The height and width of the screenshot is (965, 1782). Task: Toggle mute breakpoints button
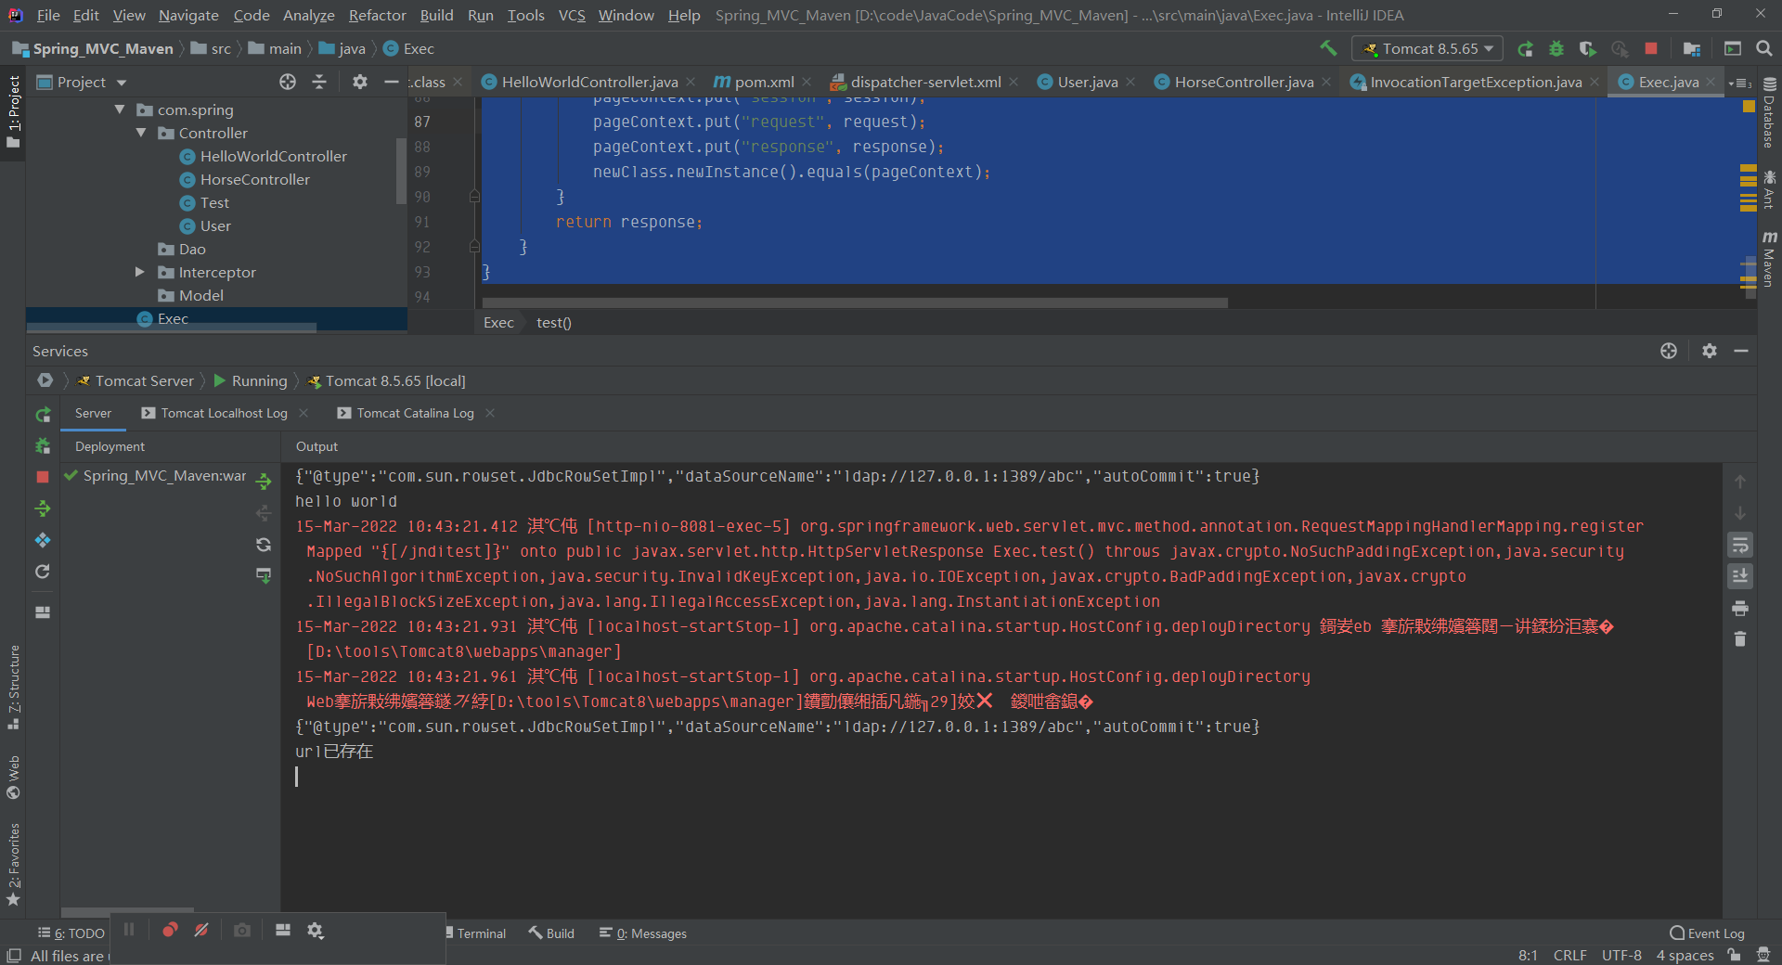(201, 930)
